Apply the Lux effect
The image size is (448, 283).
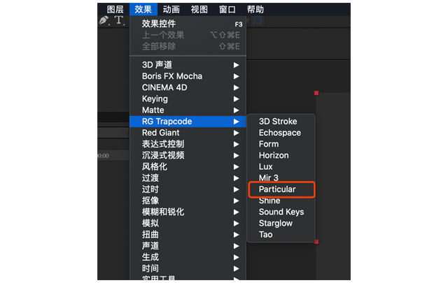pyautogui.click(x=281, y=166)
